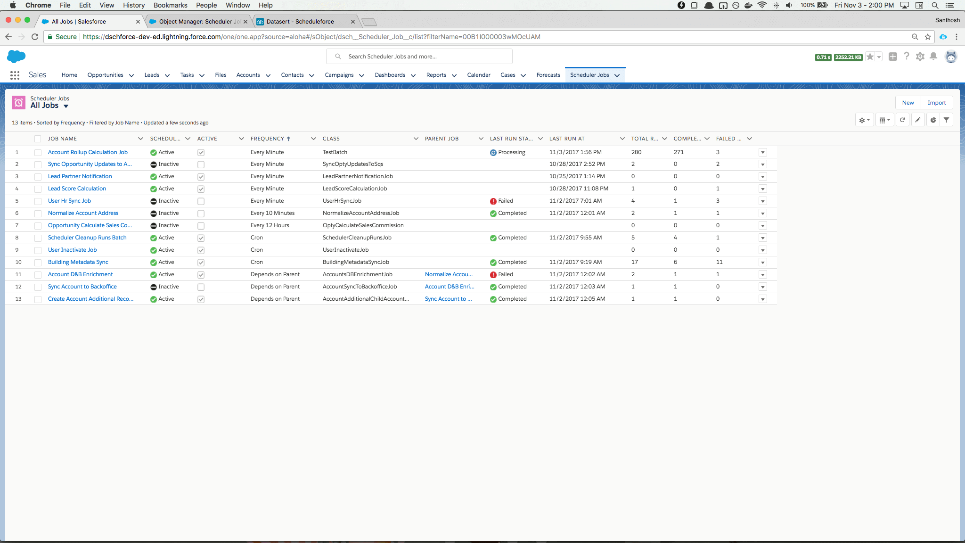Open the Chrome Bookmarks menu
This screenshot has height=543, width=965.
tap(170, 5)
